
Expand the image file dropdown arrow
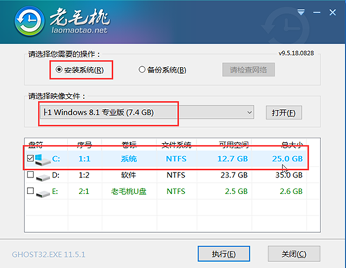click(249, 112)
